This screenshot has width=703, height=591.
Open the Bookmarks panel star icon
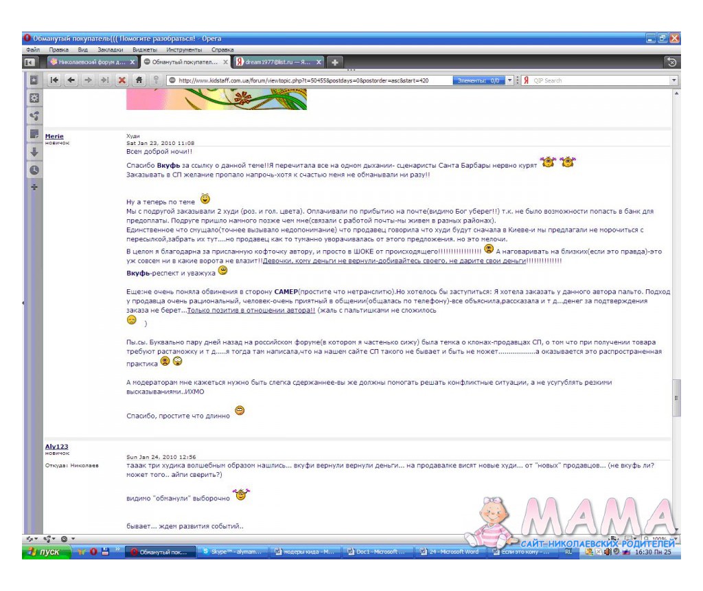34,80
